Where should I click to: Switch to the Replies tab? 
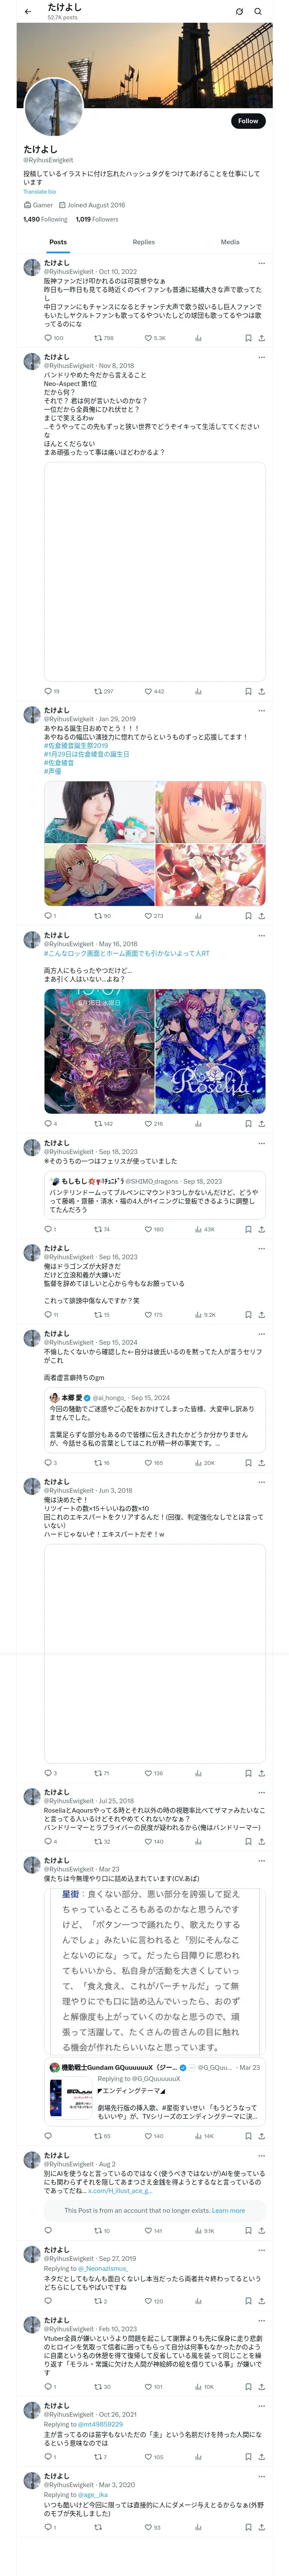point(143,242)
